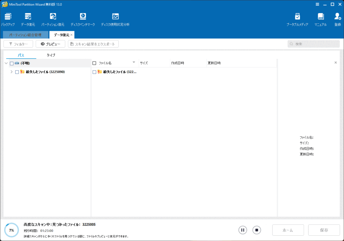Click sort arrow in ファイル名 column header
Viewport: 344px width, 241px height.
click(x=134, y=63)
